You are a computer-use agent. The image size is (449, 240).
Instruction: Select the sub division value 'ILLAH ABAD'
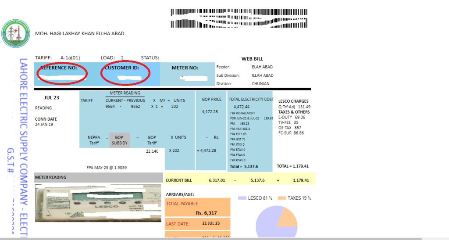[263, 75]
